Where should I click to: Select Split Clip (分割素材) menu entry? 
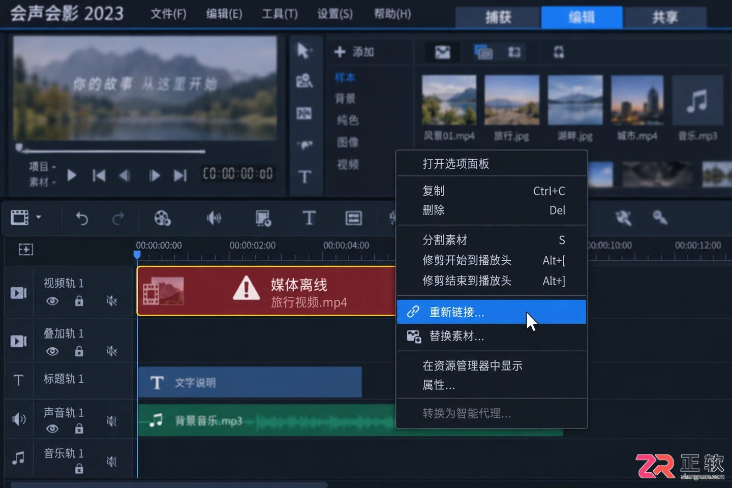coord(491,240)
